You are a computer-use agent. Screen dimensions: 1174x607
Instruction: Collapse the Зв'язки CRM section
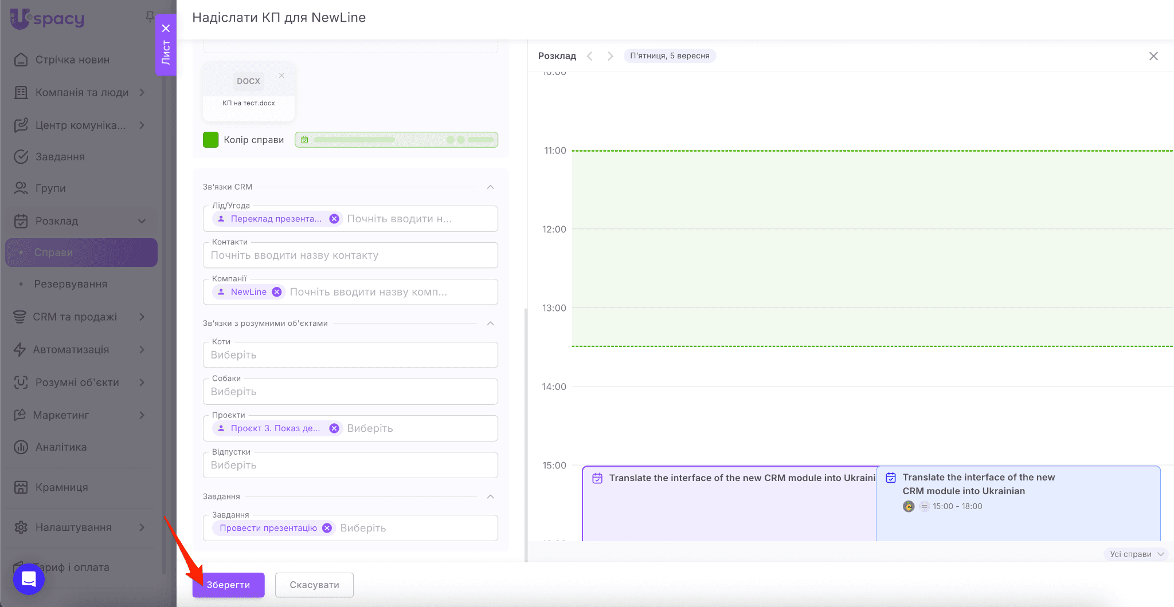[490, 187]
